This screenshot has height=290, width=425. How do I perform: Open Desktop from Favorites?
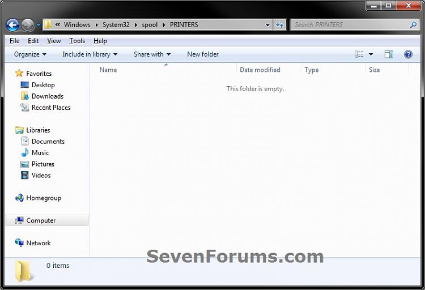(x=43, y=85)
